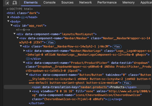Image resolution: width=152 pixels, height=106 pixels.
Task: Select the closing </button> tag line
Action: click(37, 103)
